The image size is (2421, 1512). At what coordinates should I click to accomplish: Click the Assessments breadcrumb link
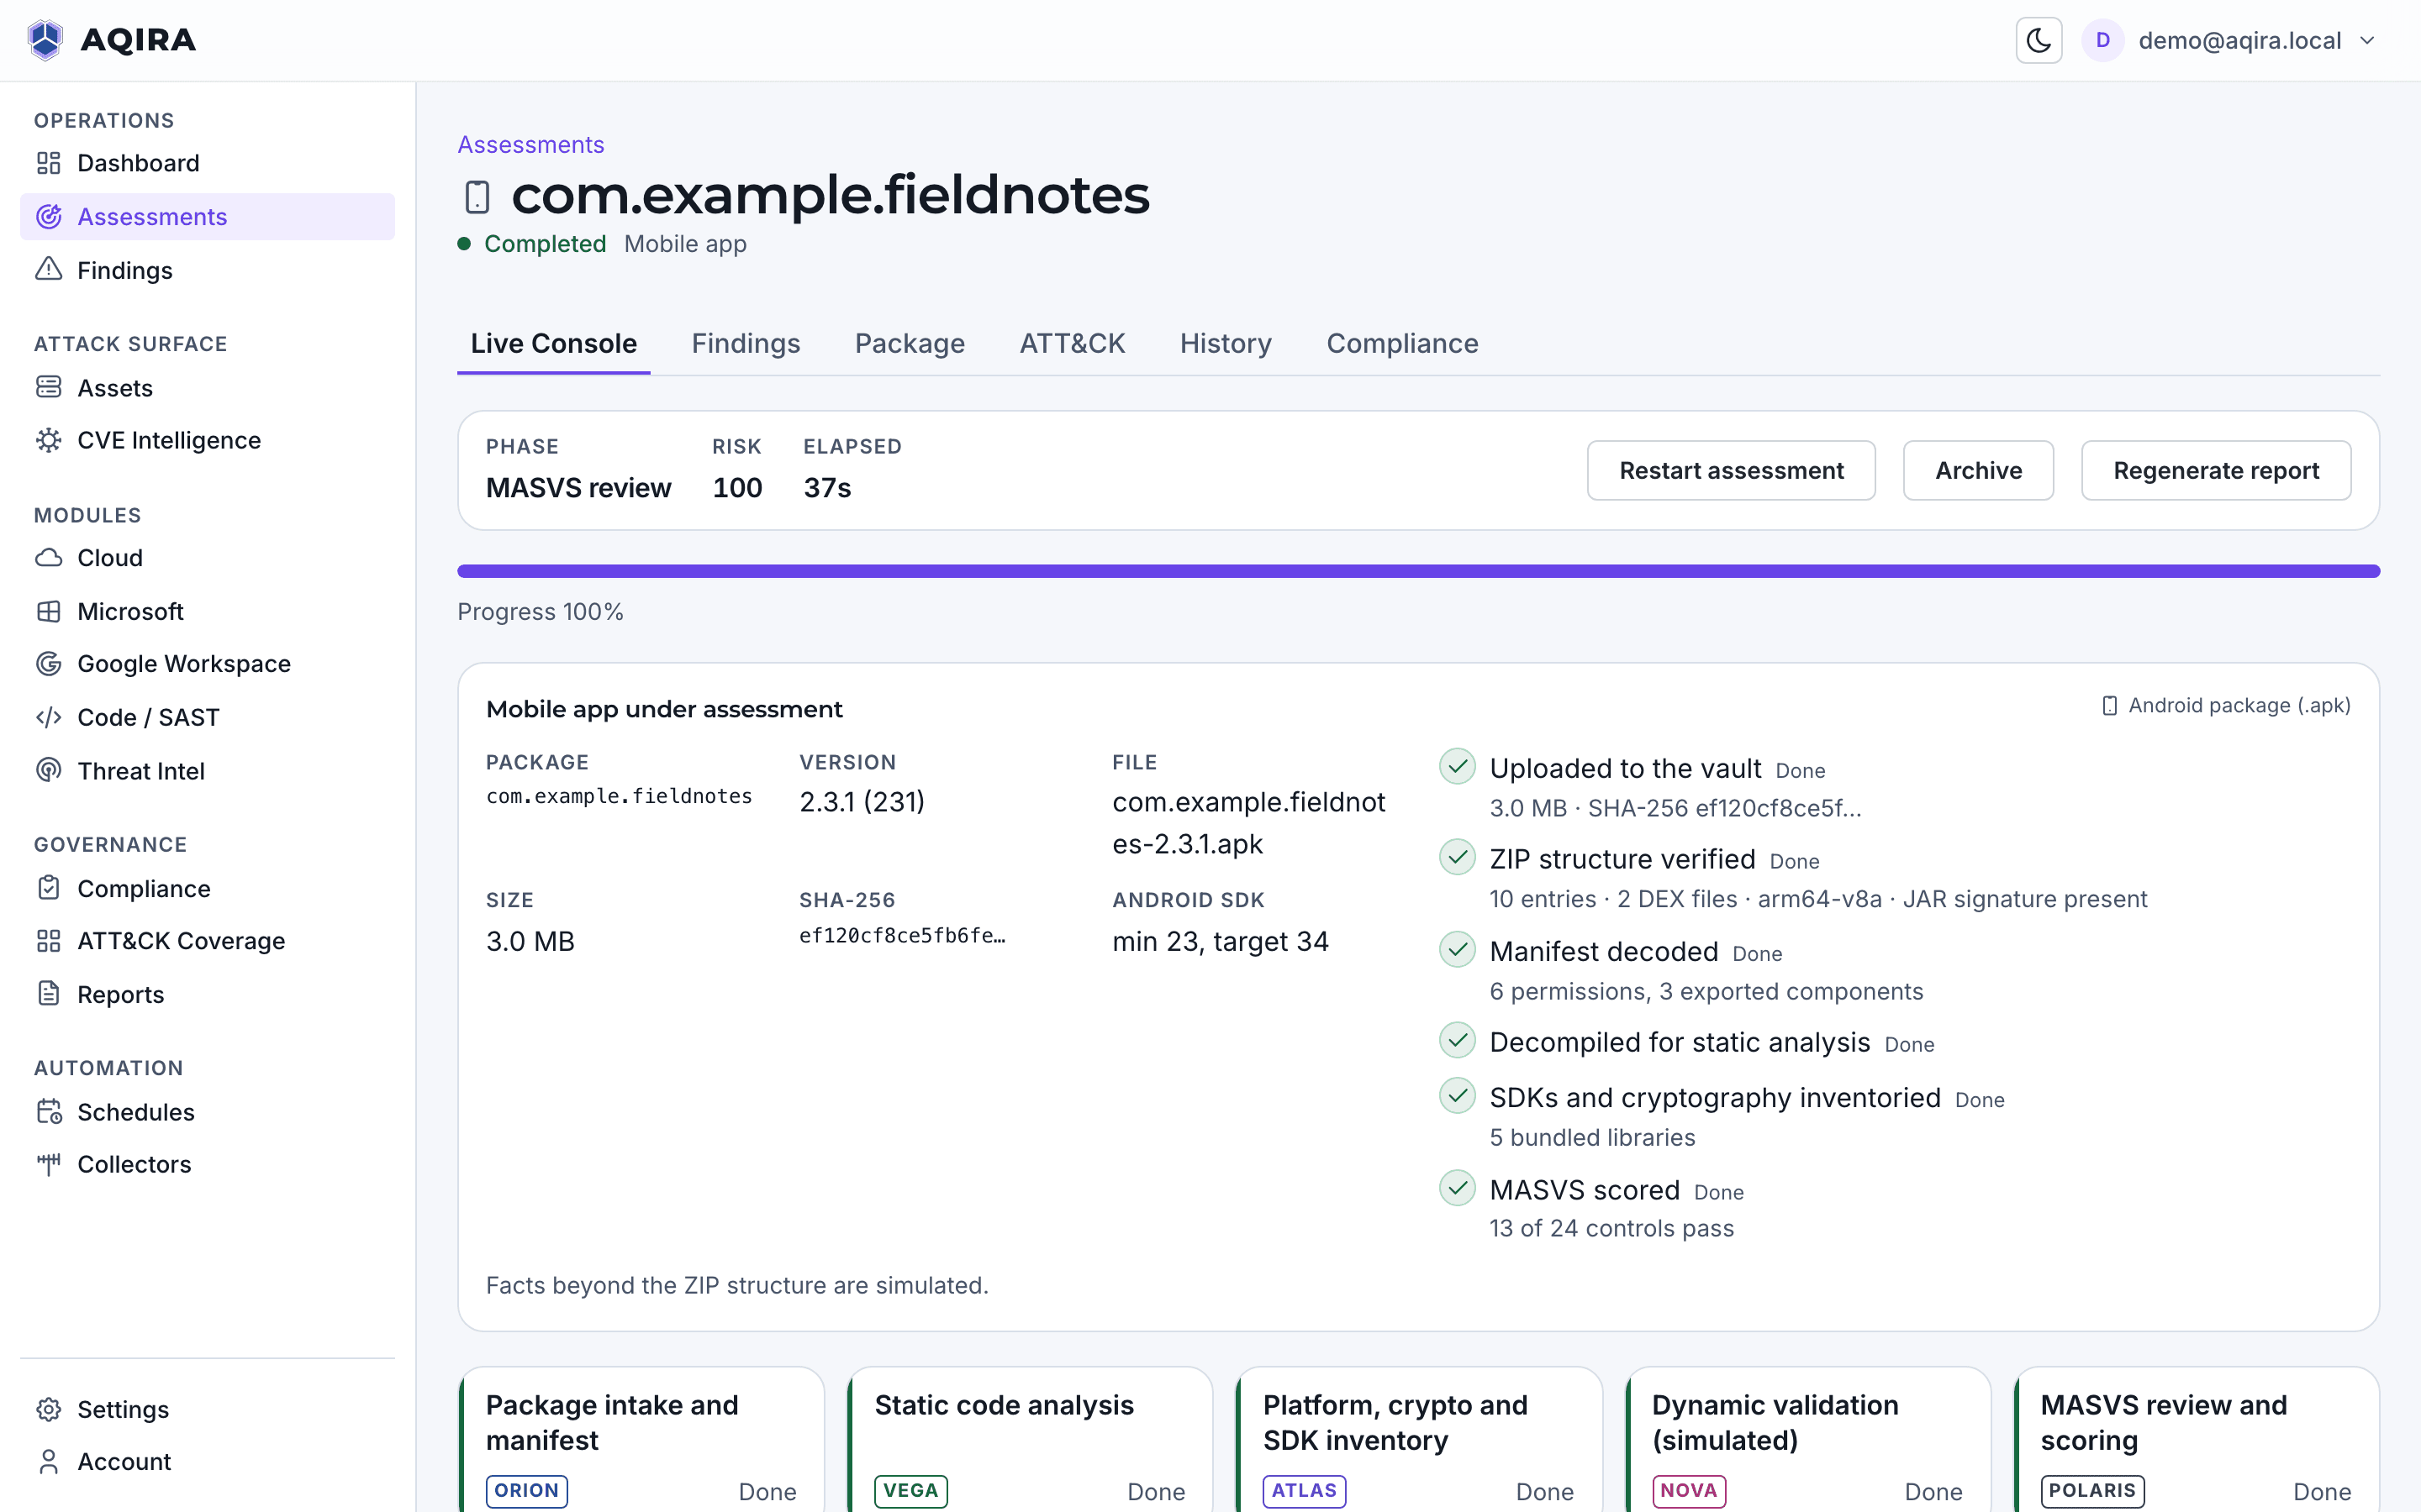[x=530, y=145]
